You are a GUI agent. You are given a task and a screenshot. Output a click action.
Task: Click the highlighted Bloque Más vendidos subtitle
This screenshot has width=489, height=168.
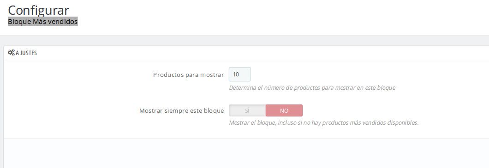point(43,22)
